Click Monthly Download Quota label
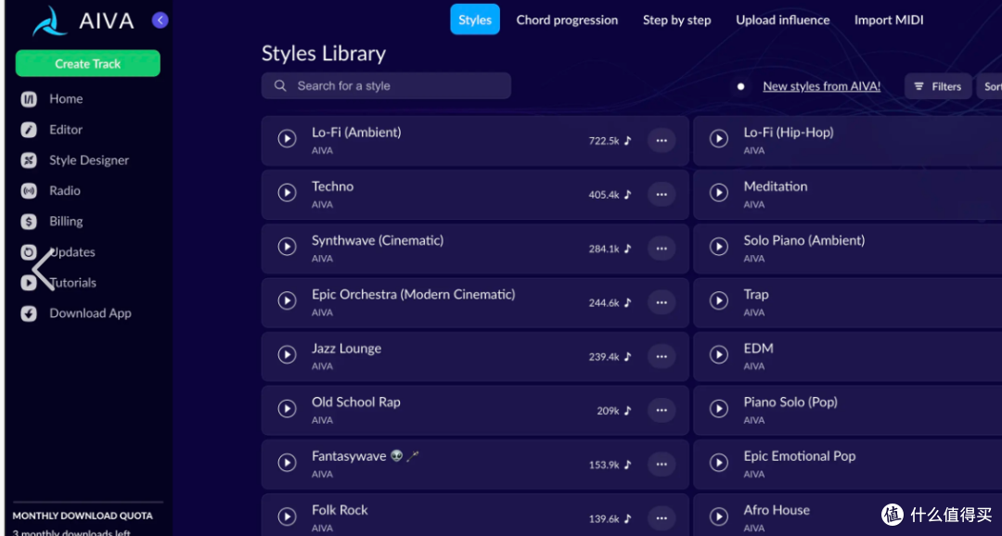1002x536 pixels. (x=83, y=516)
